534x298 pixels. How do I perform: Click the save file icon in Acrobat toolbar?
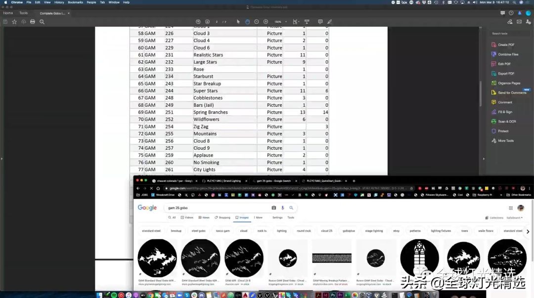(x=5, y=22)
